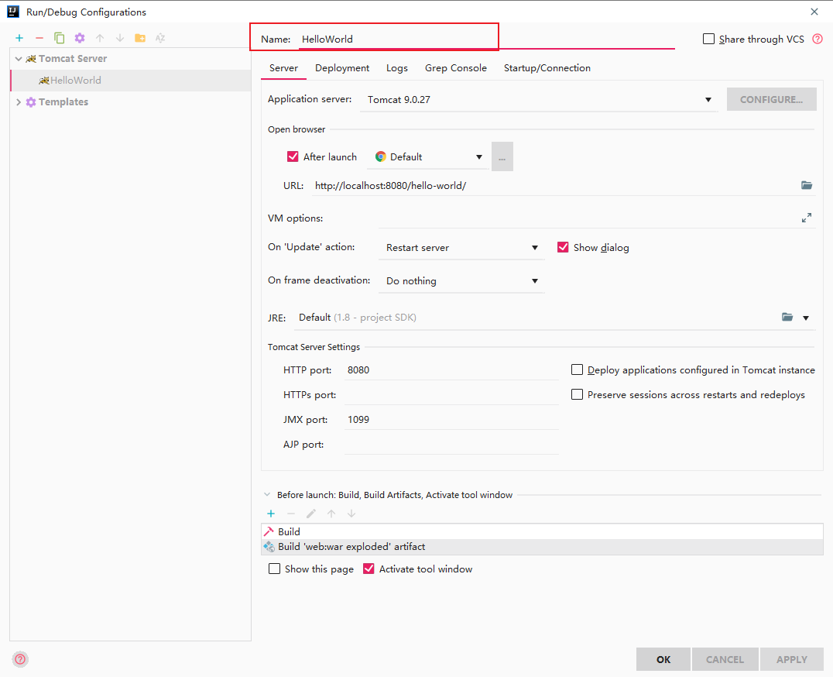Enable Preserve sessions across restarts
This screenshot has width=833, height=677.
click(x=577, y=394)
